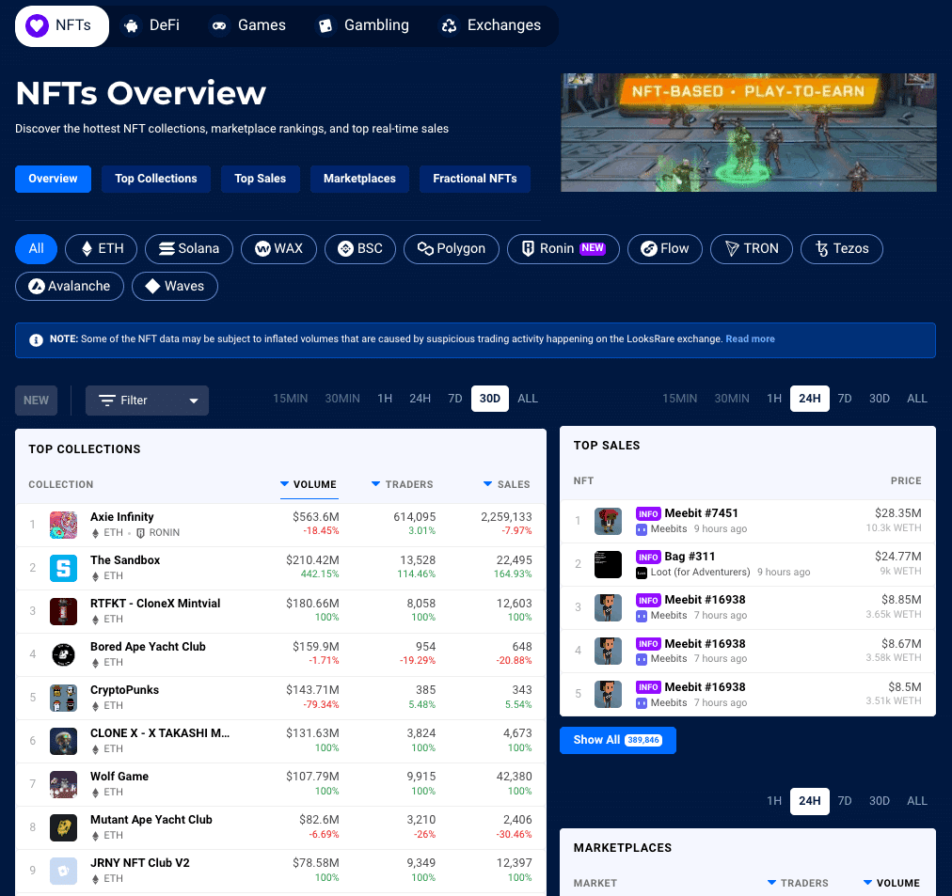Screen dimensions: 952x896
Task: Select 7D range for Top Collections
Action: (454, 399)
